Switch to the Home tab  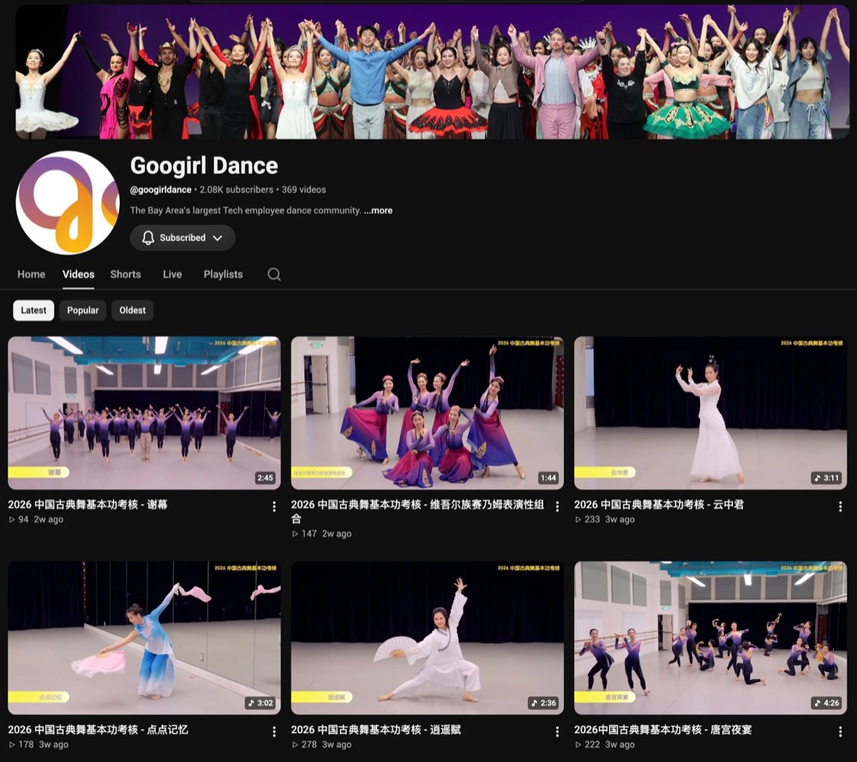31,274
